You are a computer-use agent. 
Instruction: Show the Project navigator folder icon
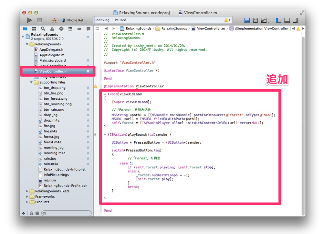[x=25, y=29]
